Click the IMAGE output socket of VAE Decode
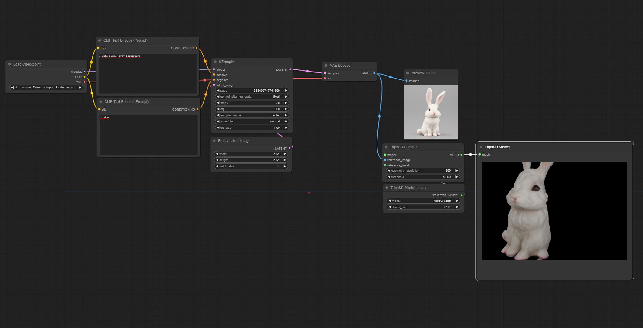Image resolution: width=643 pixels, height=328 pixels. [374, 73]
